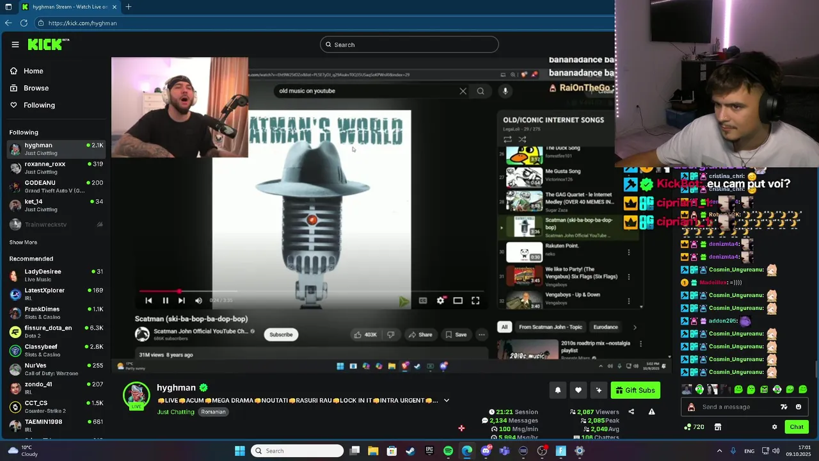Open options for Vengaboys Up & Down
The width and height of the screenshot is (819, 461).
tap(628, 300)
